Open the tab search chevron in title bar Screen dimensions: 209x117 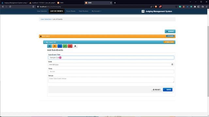(190, 2)
